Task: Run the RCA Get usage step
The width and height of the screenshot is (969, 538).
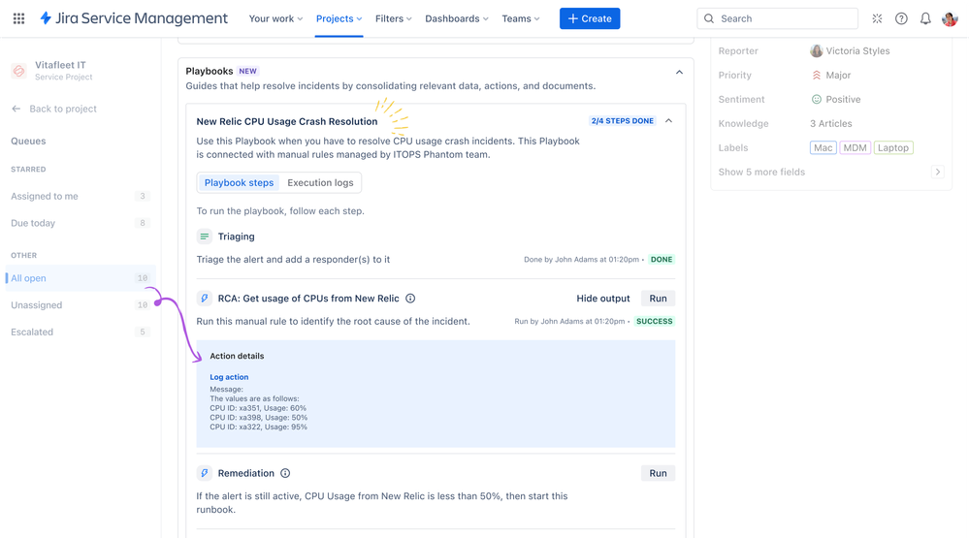Action: pyautogui.click(x=658, y=299)
